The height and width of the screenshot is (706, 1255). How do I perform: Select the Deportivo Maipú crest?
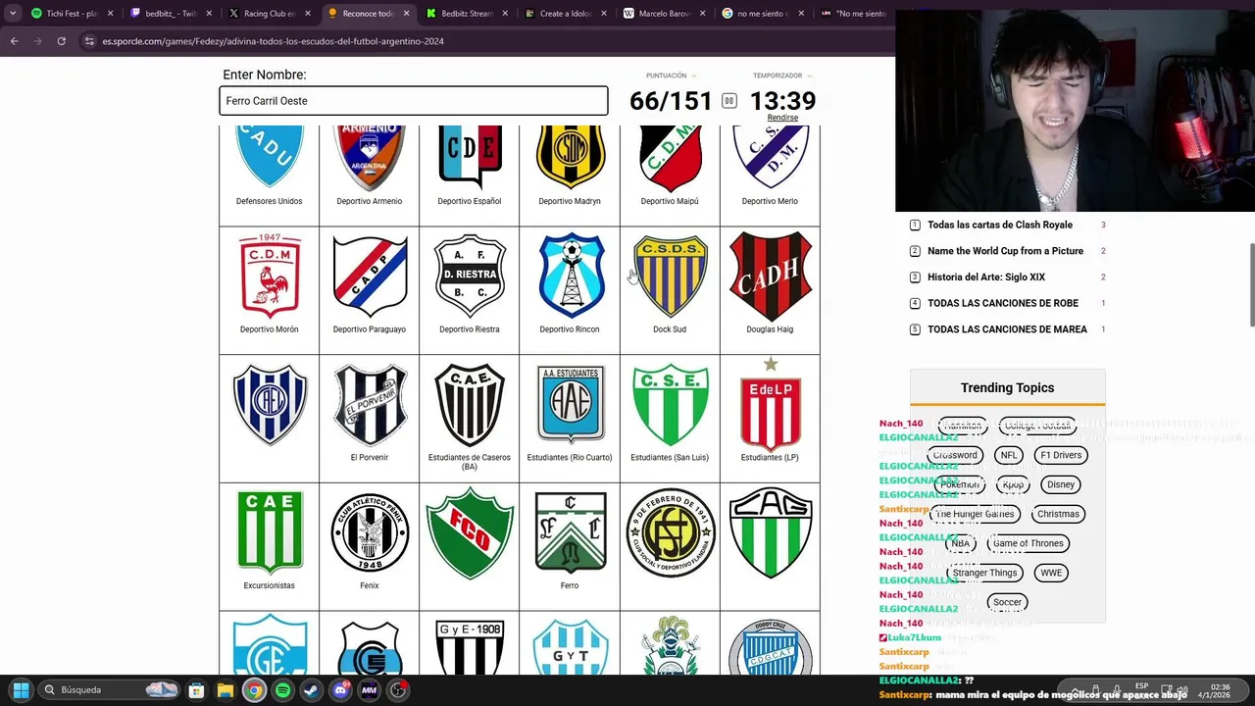coord(670,157)
